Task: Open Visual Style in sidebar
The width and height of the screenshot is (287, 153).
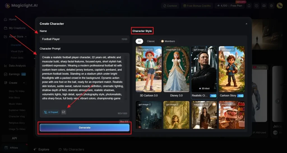Action: (x=17, y=51)
